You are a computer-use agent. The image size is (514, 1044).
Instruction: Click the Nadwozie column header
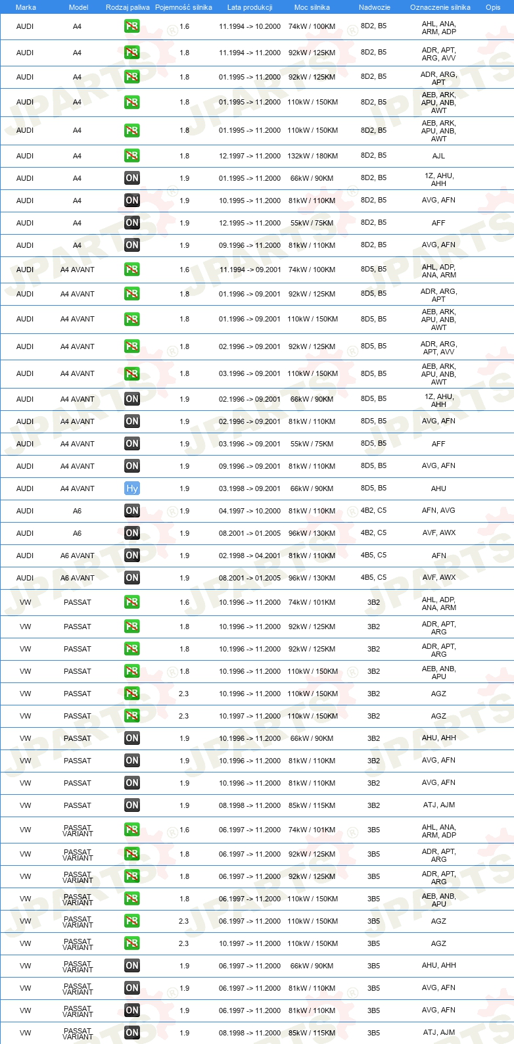375,7
